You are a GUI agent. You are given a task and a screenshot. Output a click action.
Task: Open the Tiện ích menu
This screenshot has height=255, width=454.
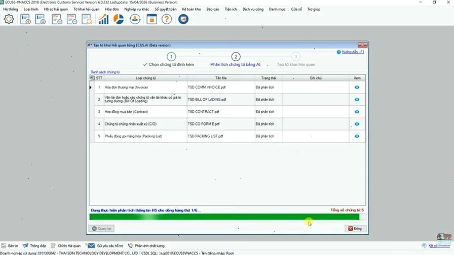point(231,9)
